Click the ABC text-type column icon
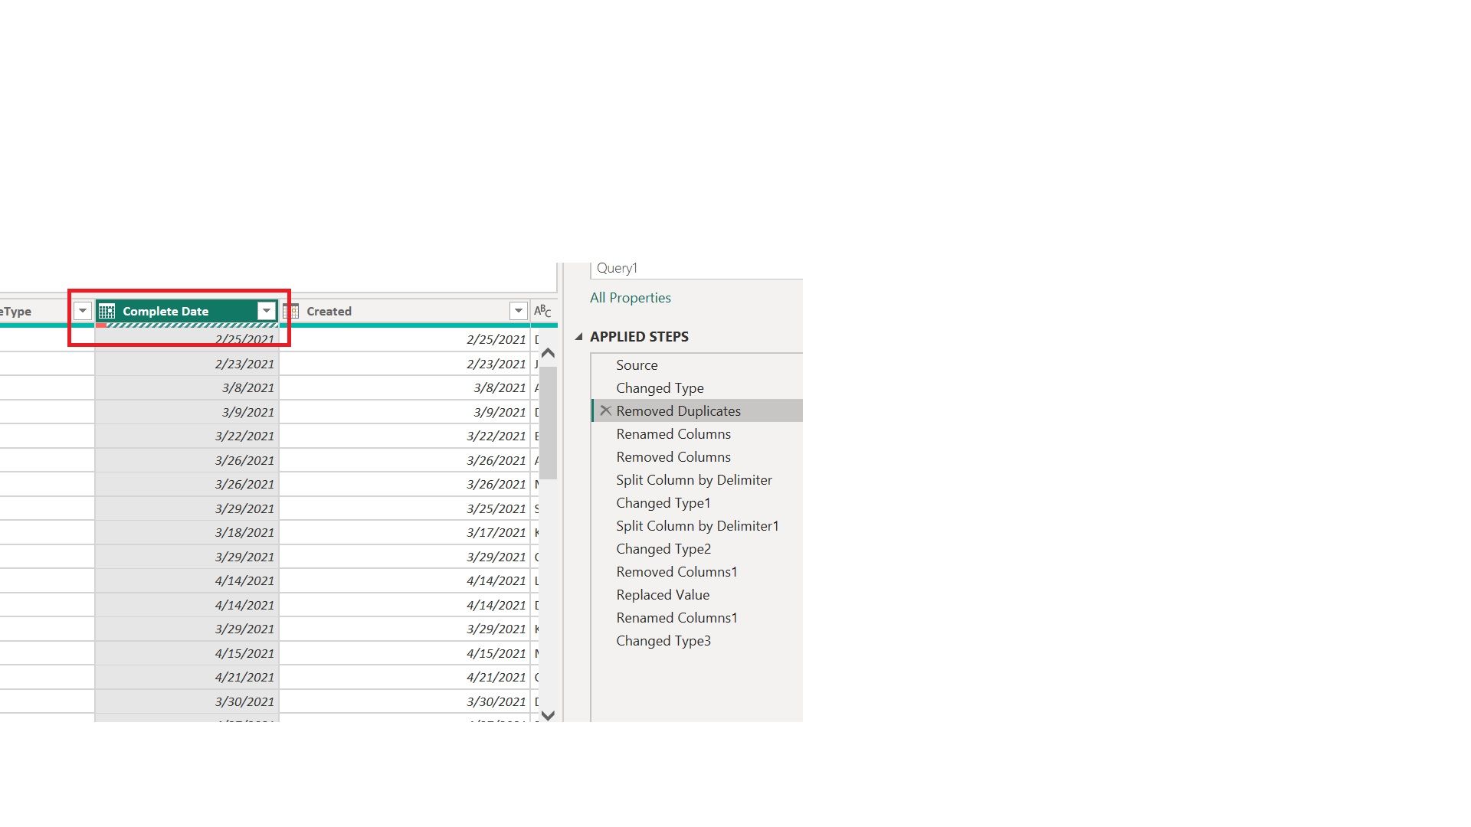 point(542,311)
